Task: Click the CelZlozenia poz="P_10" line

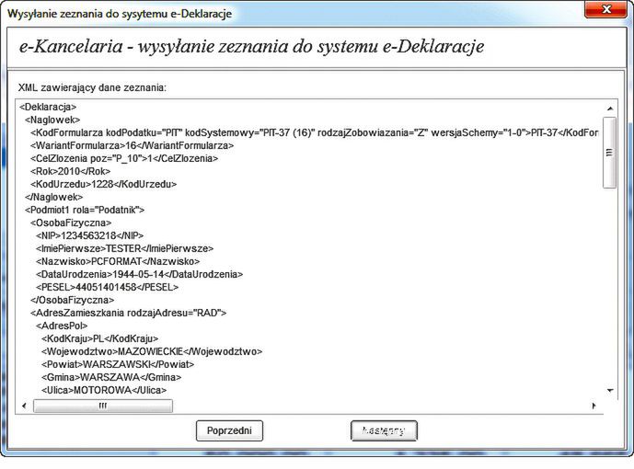Action: pyautogui.click(x=124, y=158)
